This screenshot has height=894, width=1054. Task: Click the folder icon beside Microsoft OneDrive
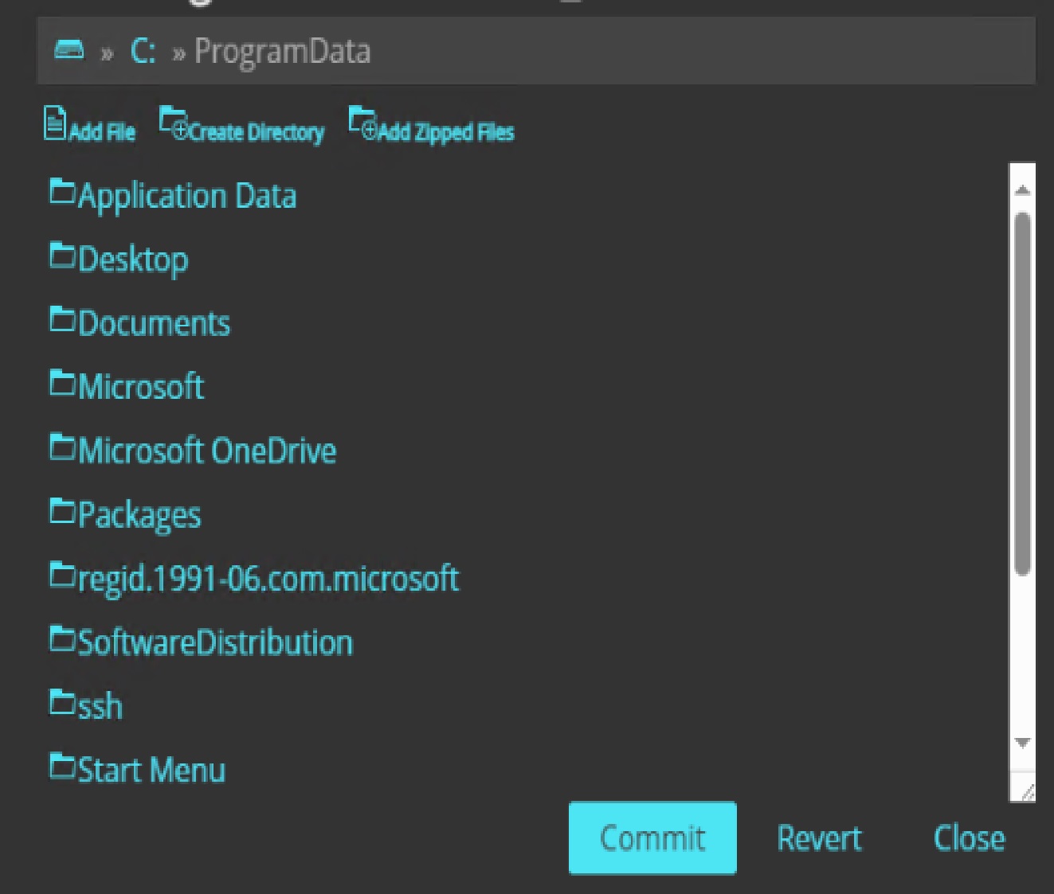(x=61, y=447)
